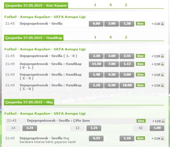Choose odds 1.12 in Handikap (0 - 1.)

[127, 64]
